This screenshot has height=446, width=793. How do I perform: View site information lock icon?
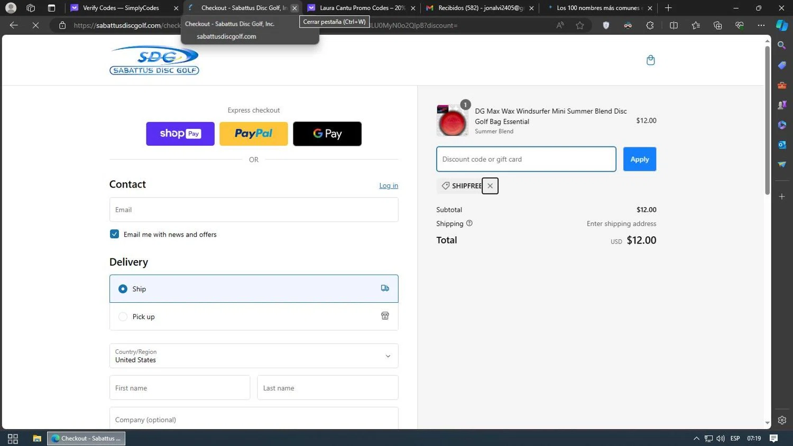pos(62,25)
